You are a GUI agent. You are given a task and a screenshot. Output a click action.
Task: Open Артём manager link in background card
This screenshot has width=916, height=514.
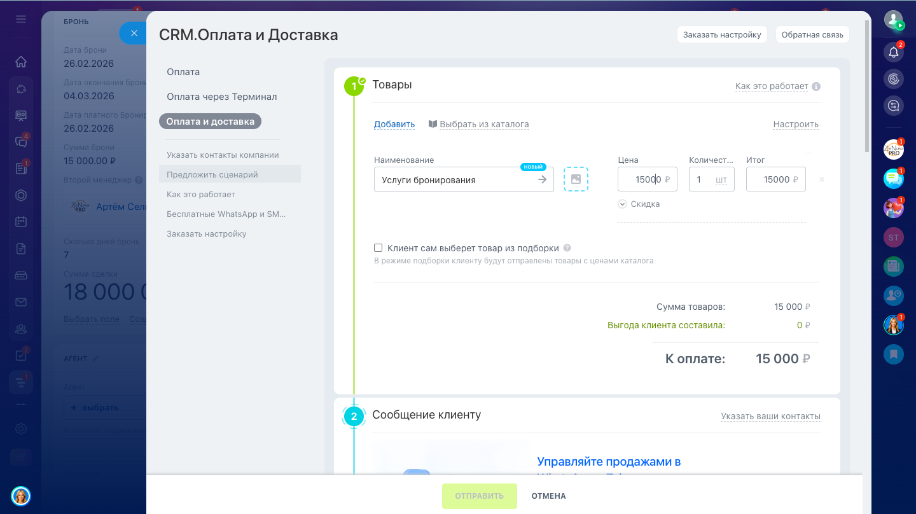[x=121, y=207]
